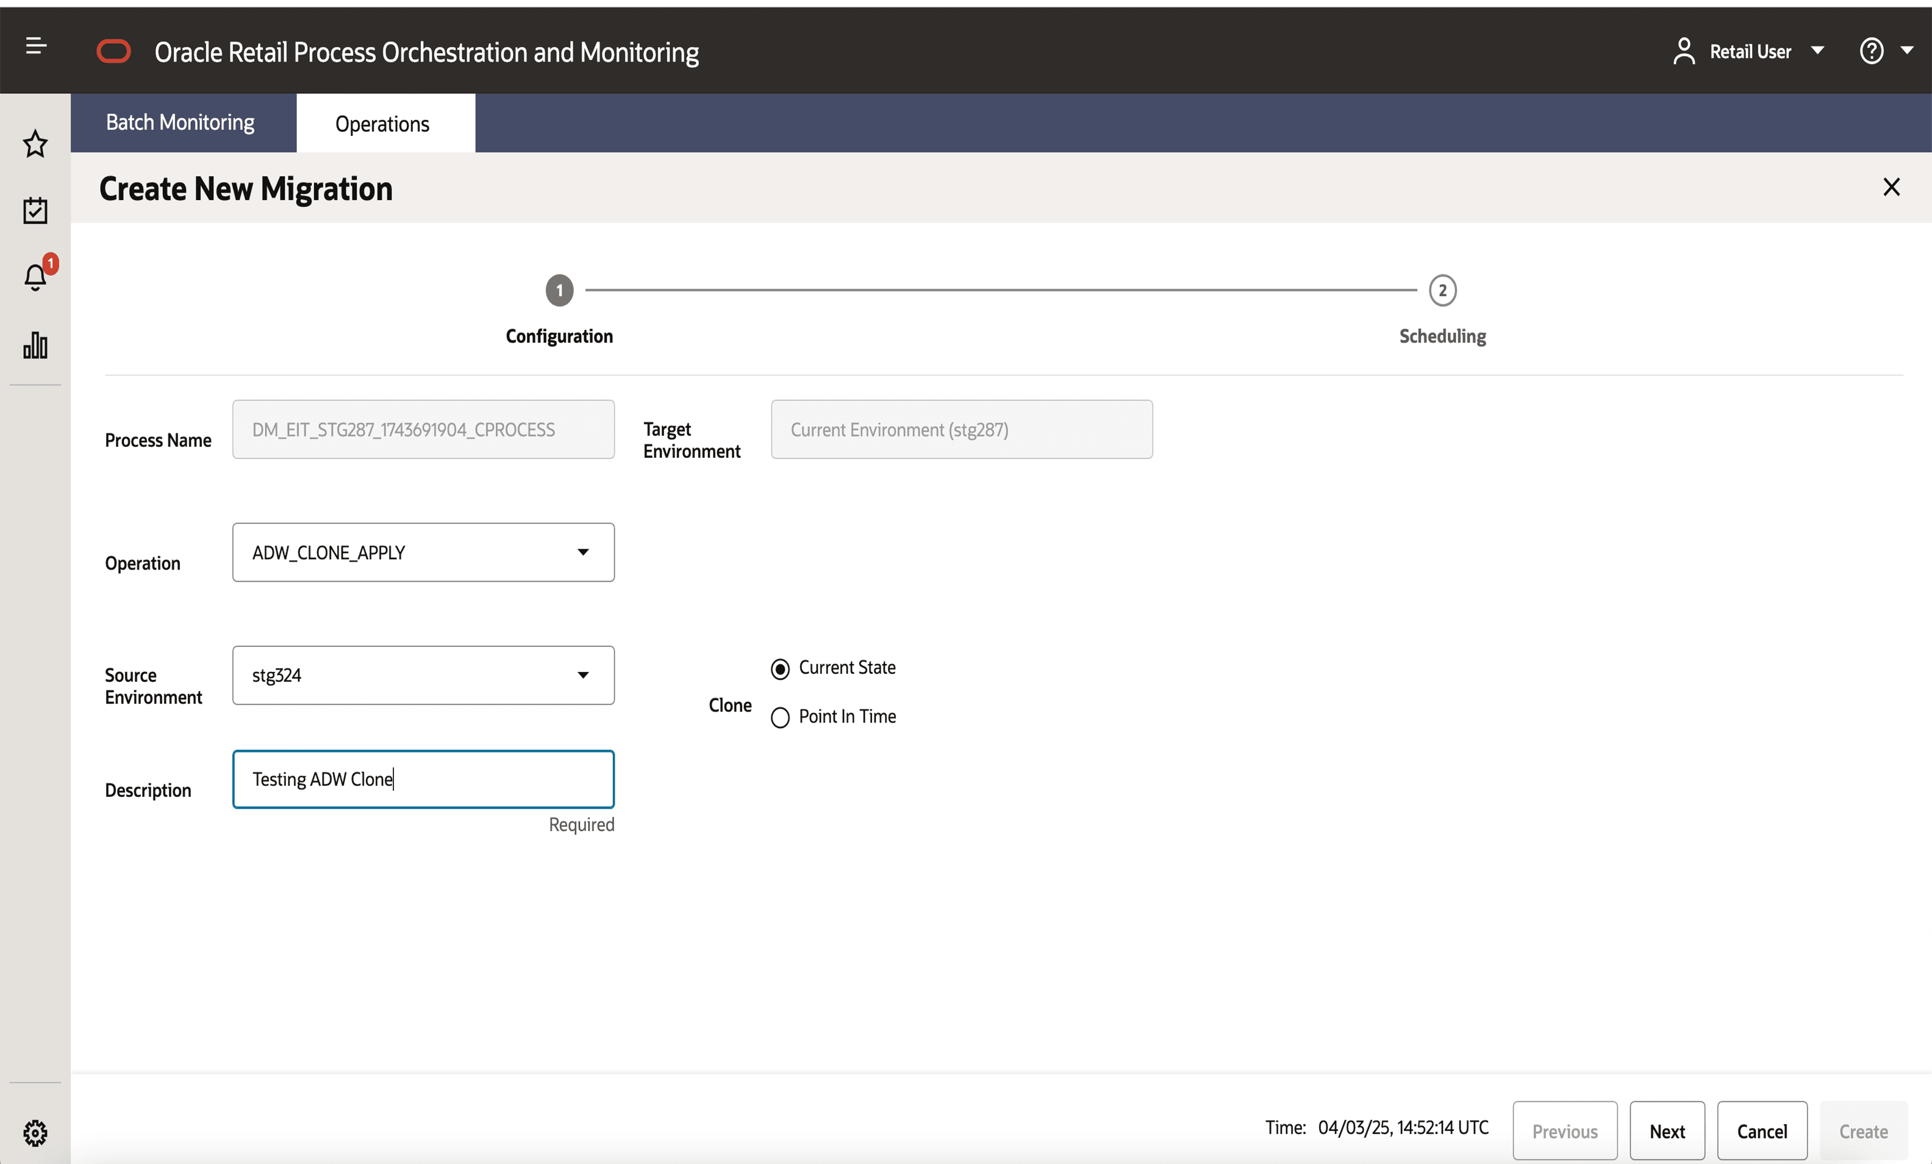Go to step 1 Configuration
This screenshot has height=1164, width=1932.
pos(559,291)
